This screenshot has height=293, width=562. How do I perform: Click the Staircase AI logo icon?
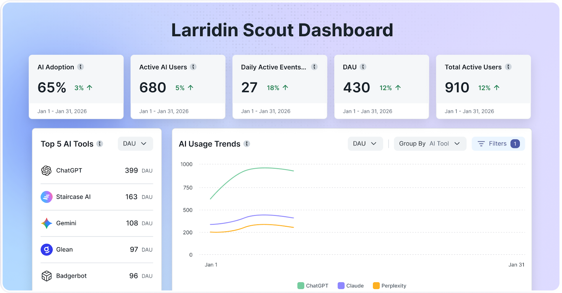46,197
